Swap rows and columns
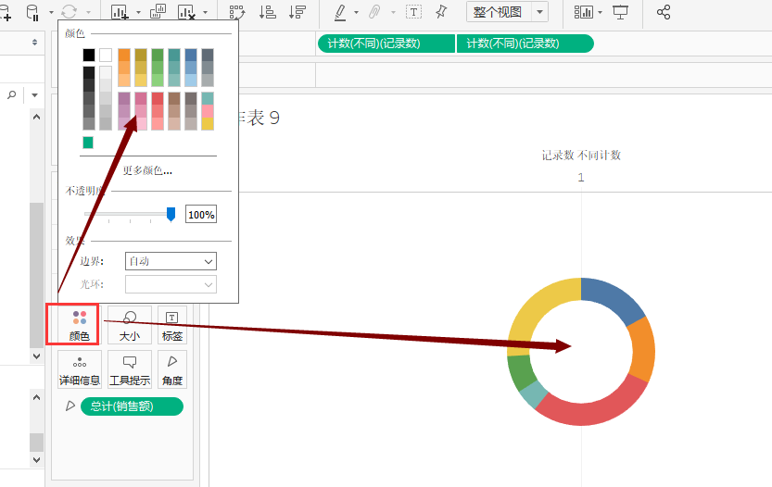The height and width of the screenshot is (487, 772). [237, 12]
